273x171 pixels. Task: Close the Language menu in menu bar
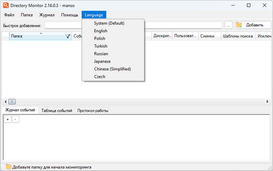(94, 15)
